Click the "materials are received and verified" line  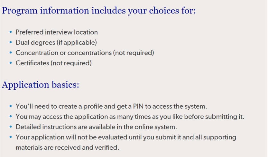coord(67,148)
